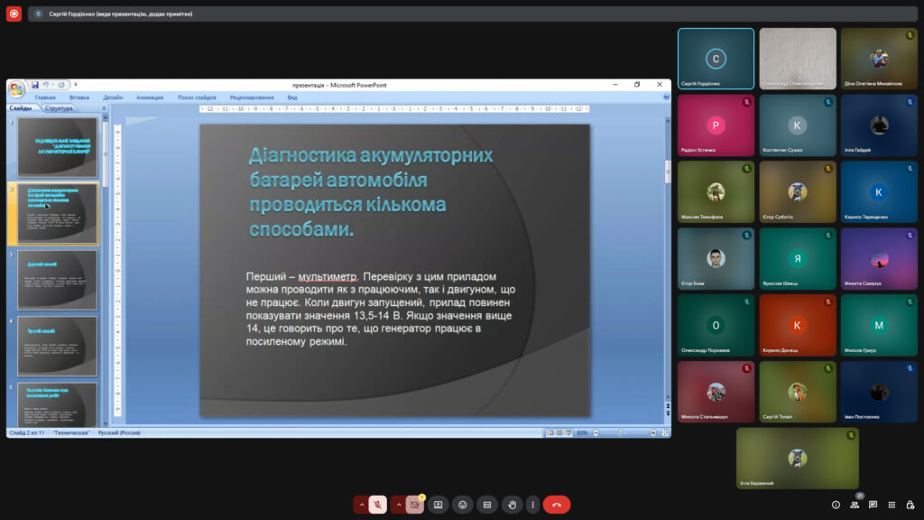This screenshot has width=924, height=520.
Task: Click the Office button in PowerPoint
Action: pos(16,89)
